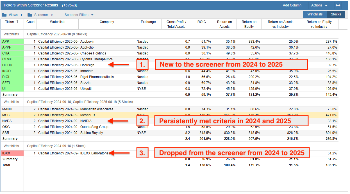Click the Innodata company name
Viewport: 350px width, 194px height.
(87, 71)
